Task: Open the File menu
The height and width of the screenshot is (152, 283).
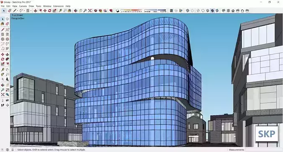Action: click(x=3, y=6)
